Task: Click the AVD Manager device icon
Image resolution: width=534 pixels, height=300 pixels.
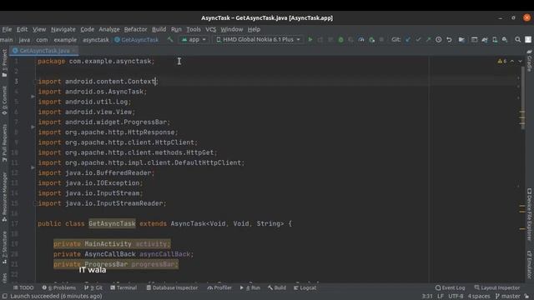Action: (495, 40)
